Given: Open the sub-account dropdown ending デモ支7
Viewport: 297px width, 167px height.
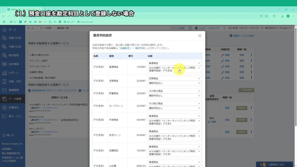Looking at the screenshot, I should tap(174, 153).
